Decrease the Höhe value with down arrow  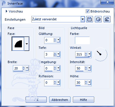coord(86,84)
